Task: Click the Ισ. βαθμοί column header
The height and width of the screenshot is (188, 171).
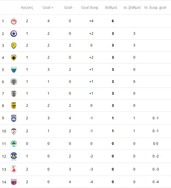Action: tap(132, 7)
